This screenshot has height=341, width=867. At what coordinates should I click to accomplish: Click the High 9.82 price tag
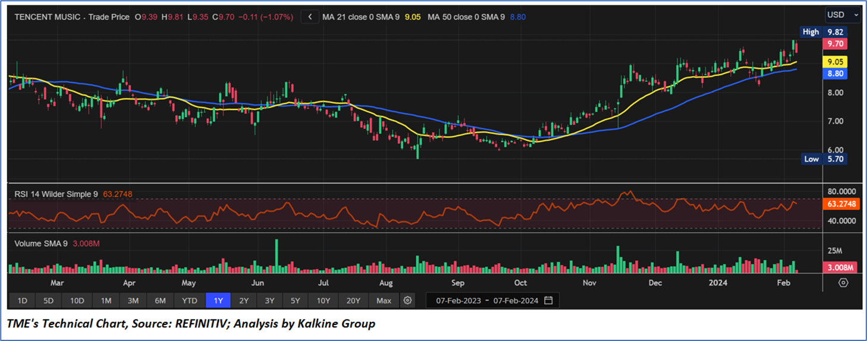tap(824, 31)
